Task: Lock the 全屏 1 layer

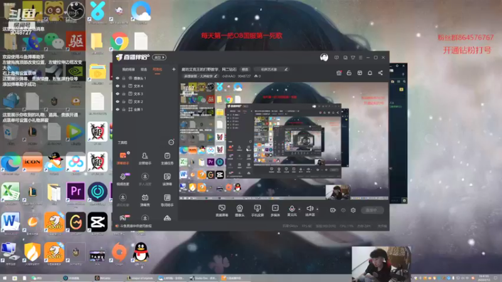Action: pos(124,109)
